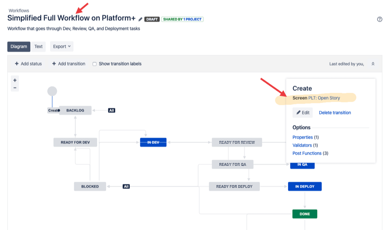Image resolution: width=389 pixels, height=230 pixels.
Task: Click the DRAFT badge
Action: 152,19
